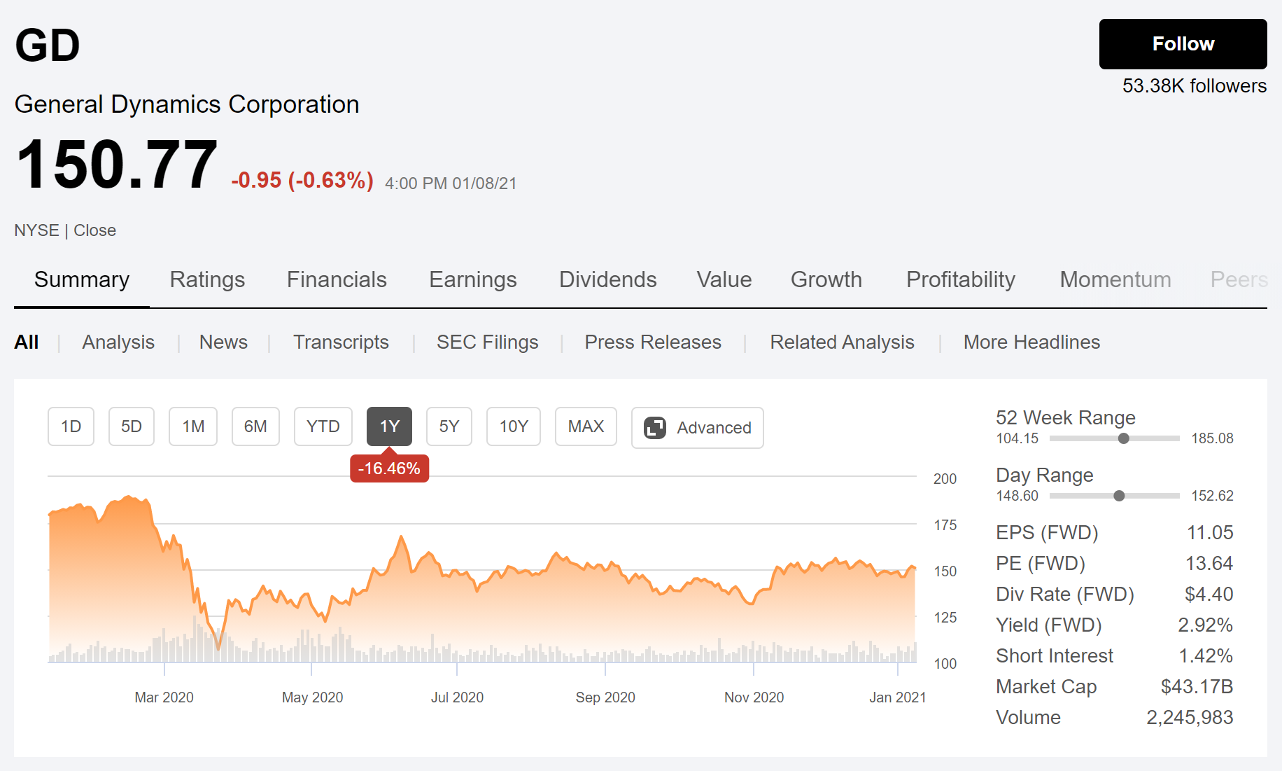Click the Volume value 2,245,983
The height and width of the screenshot is (771, 1282).
[x=1190, y=717]
